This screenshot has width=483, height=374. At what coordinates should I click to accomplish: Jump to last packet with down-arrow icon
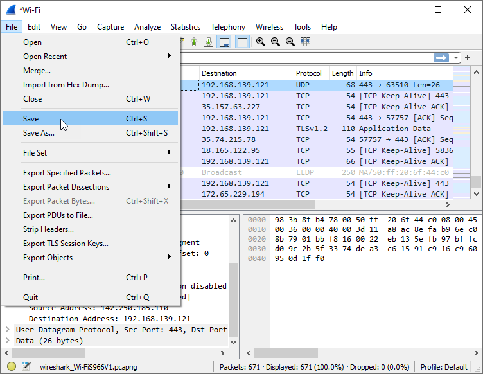pos(209,42)
